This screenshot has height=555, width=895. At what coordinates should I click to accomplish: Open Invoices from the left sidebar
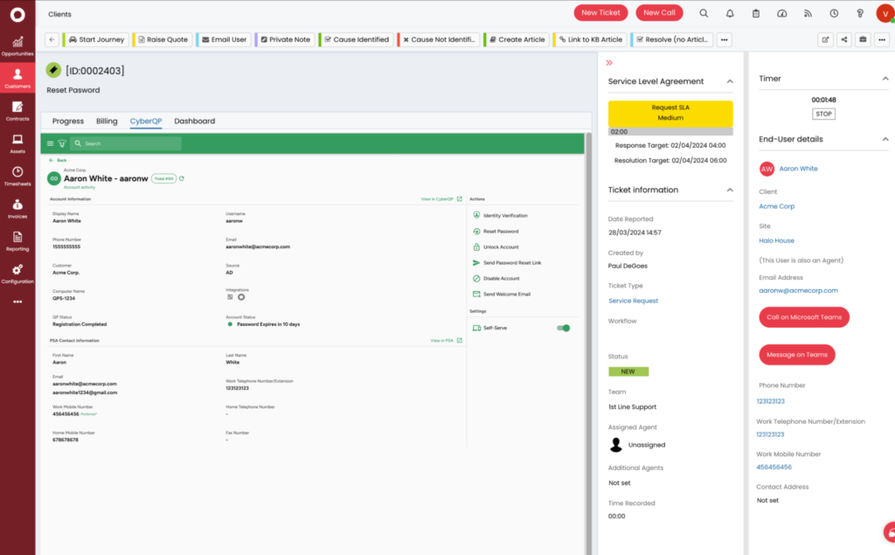tap(17, 208)
